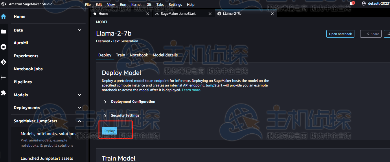Click the notifications bell icon
The height and width of the screenshot is (162, 390).
point(352,4)
